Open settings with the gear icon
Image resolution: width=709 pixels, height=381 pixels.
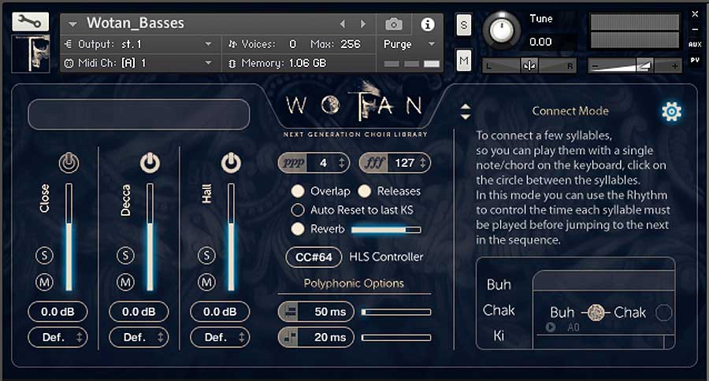click(x=671, y=111)
